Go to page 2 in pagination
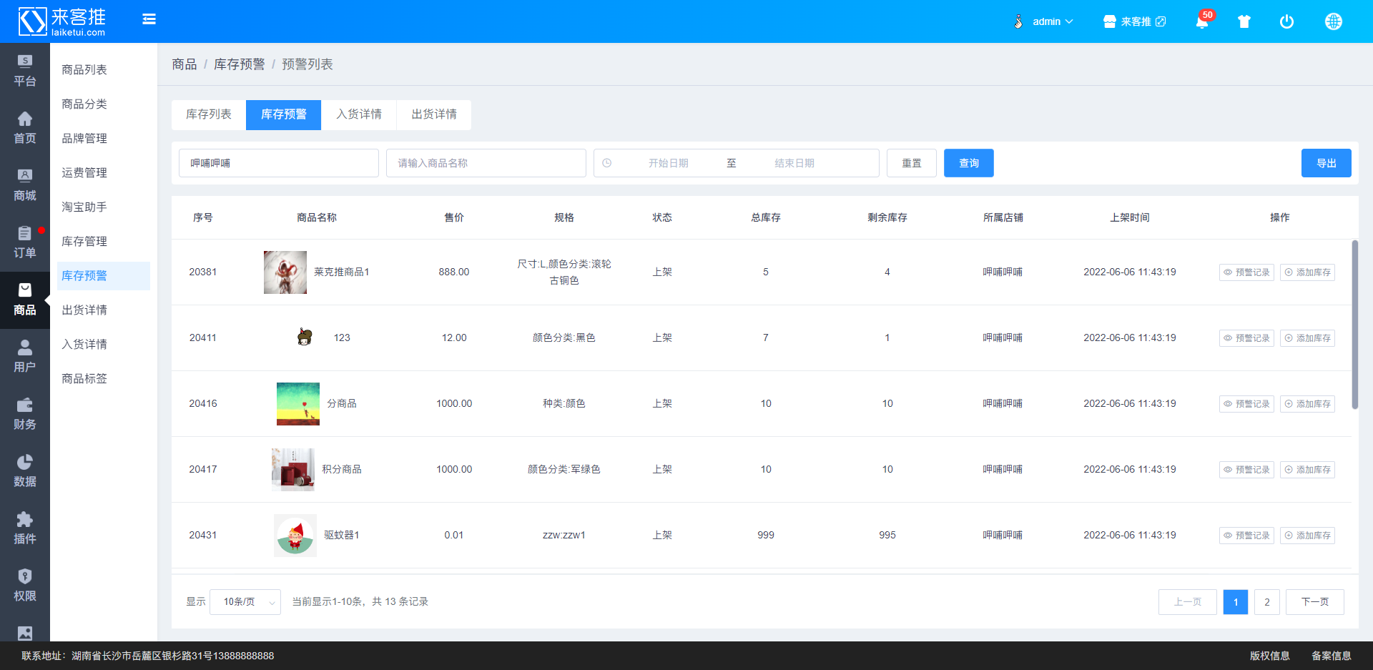This screenshot has width=1373, height=670. coord(1267,602)
